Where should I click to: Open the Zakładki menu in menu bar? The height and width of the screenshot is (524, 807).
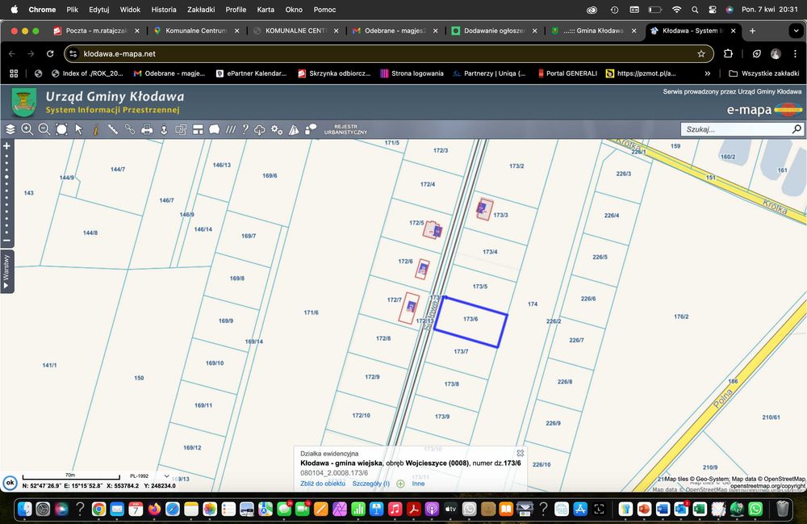pos(201,9)
